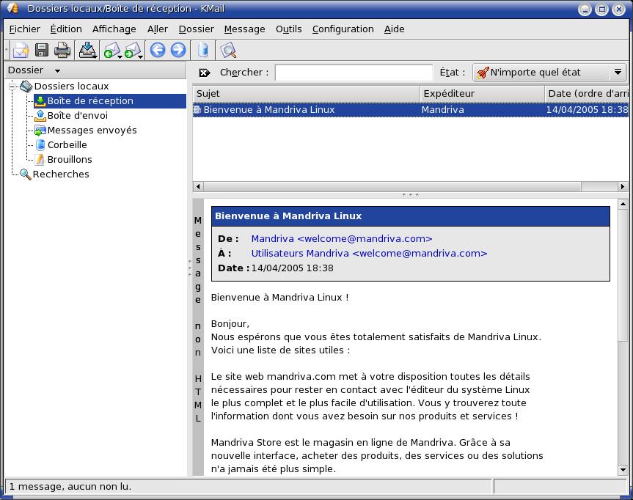Collapse the Dossiers locaux tree node
The width and height of the screenshot is (633, 500).
click(x=13, y=87)
